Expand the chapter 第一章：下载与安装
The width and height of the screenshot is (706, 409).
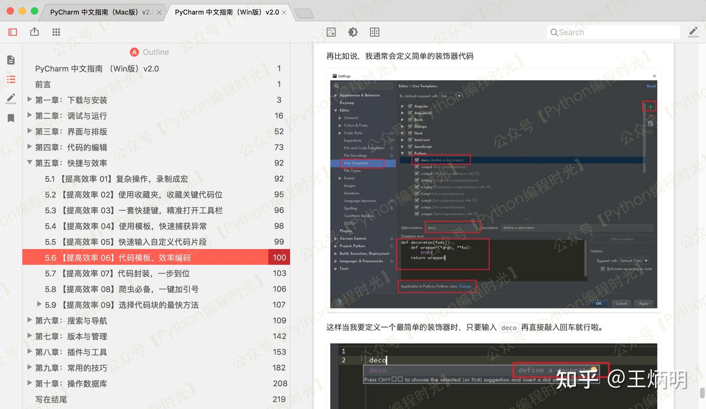click(29, 100)
